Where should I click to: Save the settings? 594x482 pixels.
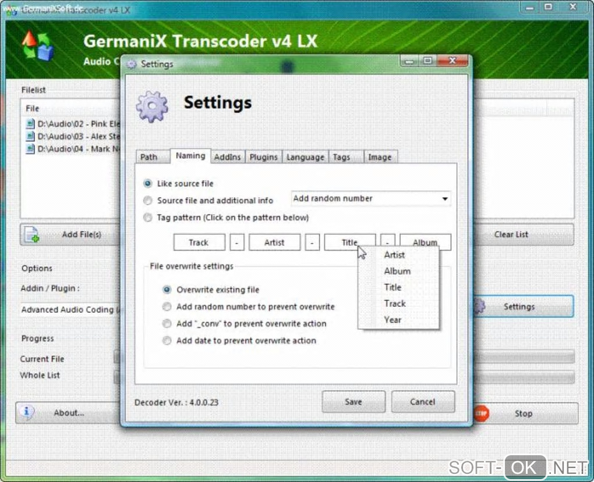click(353, 402)
